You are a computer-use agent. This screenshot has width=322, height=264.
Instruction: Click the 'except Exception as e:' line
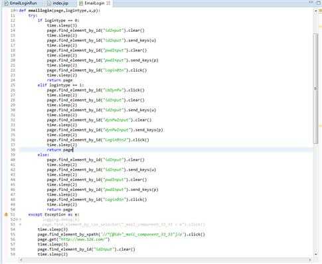pyautogui.click(x=54, y=214)
